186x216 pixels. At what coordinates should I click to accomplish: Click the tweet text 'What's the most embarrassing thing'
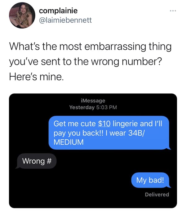coord(91,47)
